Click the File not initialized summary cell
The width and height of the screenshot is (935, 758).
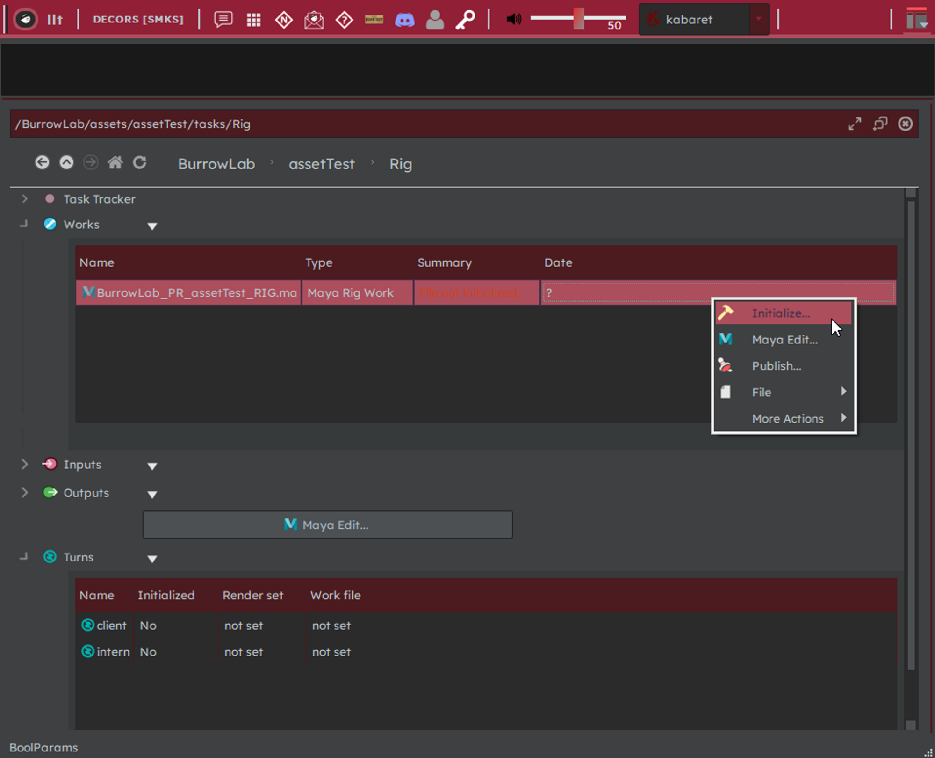[477, 293]
